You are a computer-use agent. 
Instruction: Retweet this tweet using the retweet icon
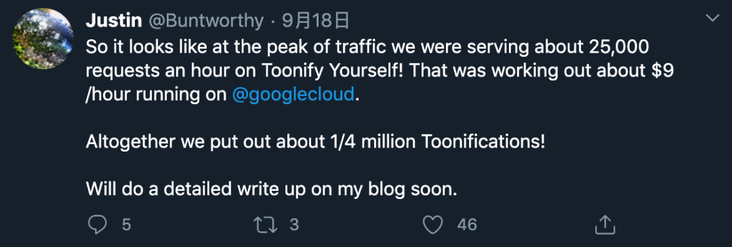(x=265, y=225)
